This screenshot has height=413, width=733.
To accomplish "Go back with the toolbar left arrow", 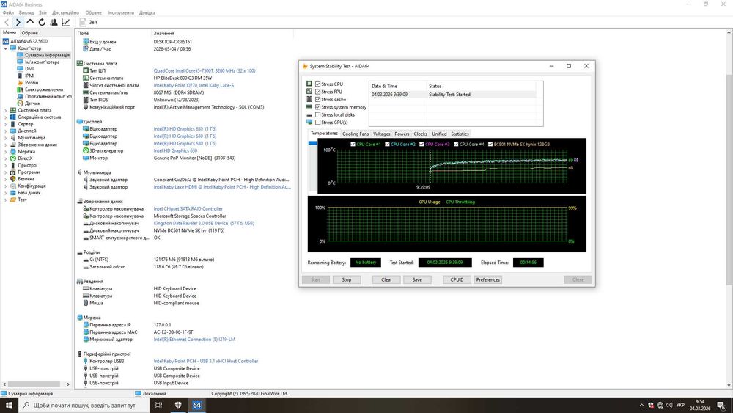I will (x=7, y=22).
